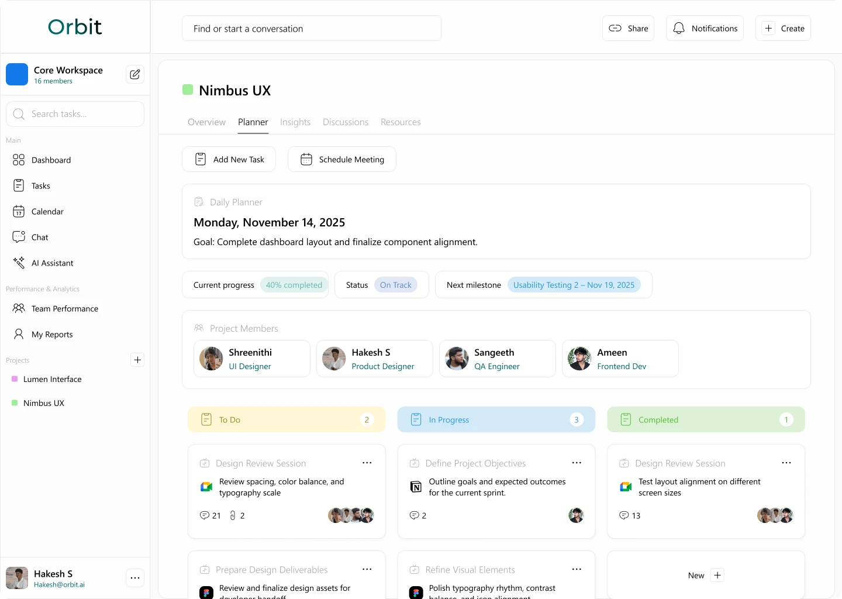The height and width of the screenshot is (599, 842).
Task: Click assignee avatars on Completed review card
Action: 775,515
